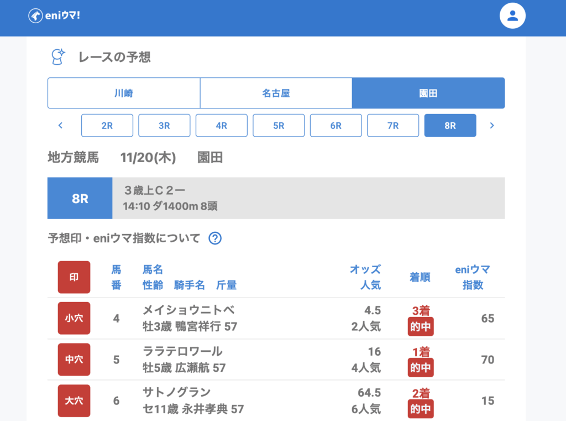This screenshot has height=421, width=566.
Task: Click the race prediction horse icon
Action: (57, 56)
